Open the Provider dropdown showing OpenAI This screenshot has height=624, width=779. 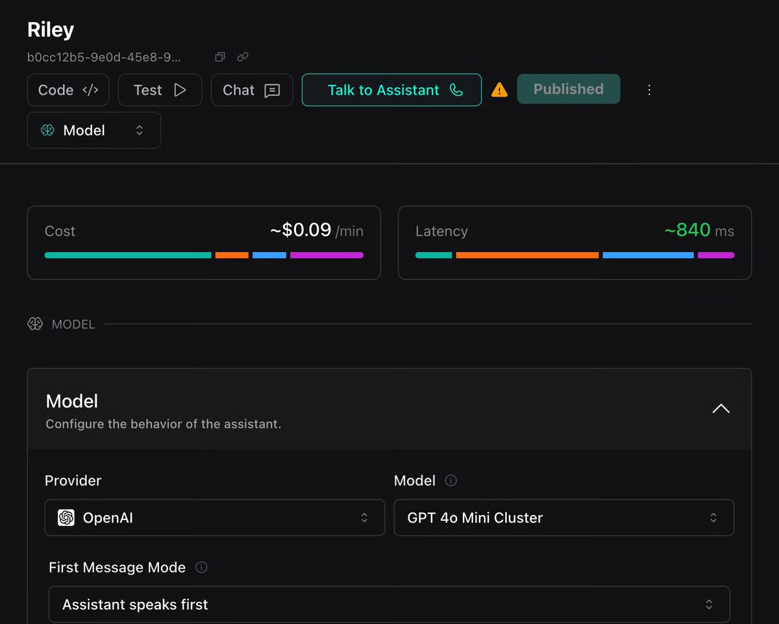(x=214, y=518)
